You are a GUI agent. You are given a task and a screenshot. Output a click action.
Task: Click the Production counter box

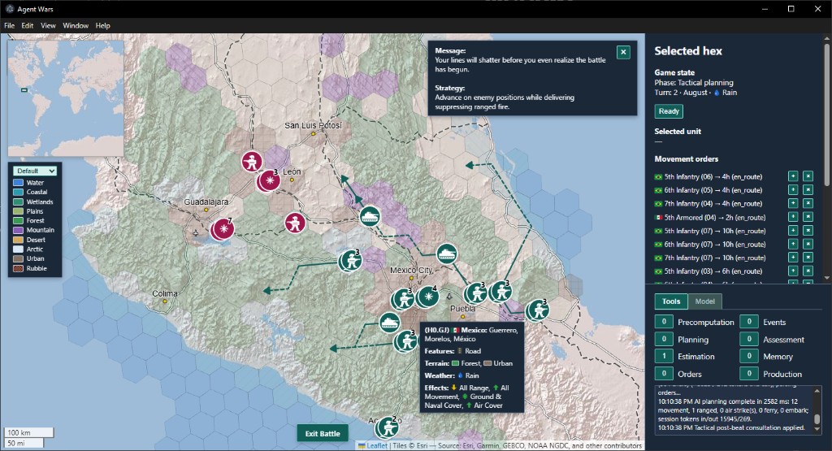748,374
